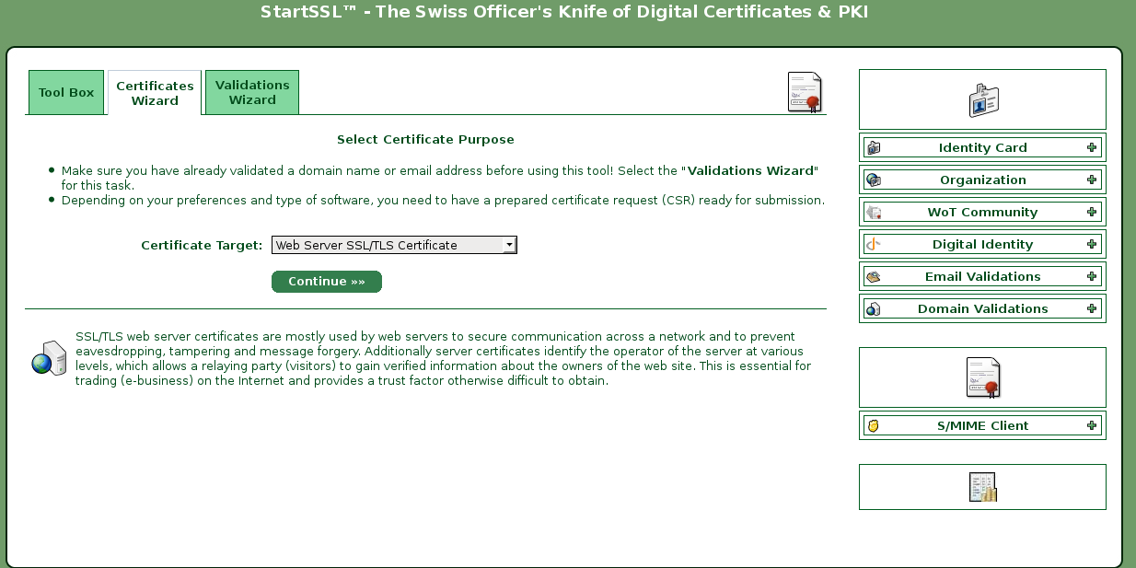
Task: Expand Organization with its plus
Action: pos(1092,180)
